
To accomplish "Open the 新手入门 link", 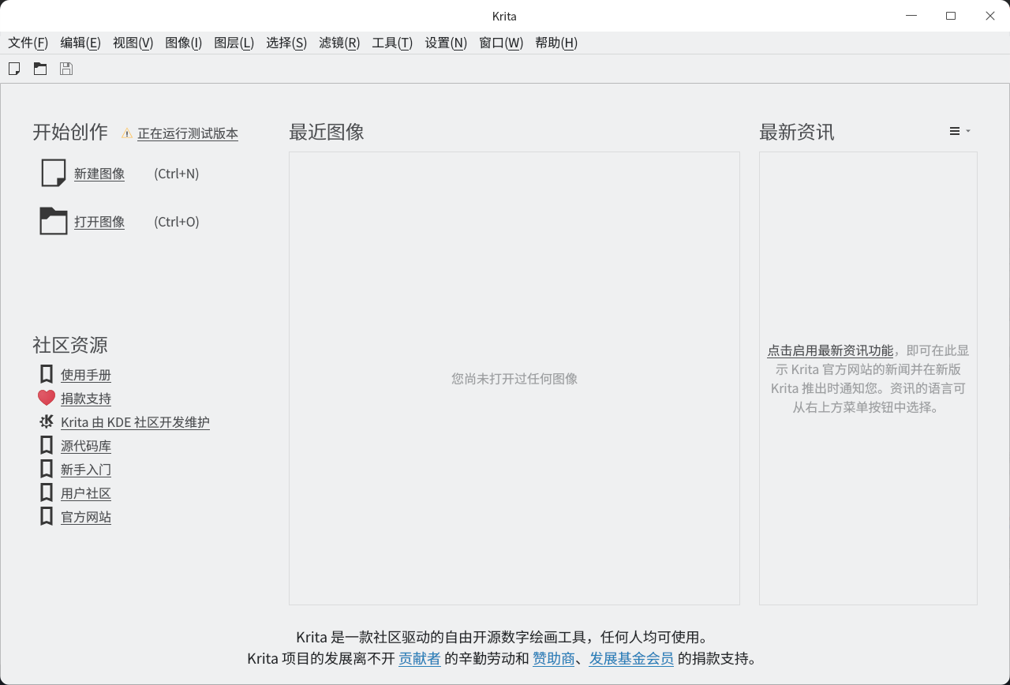I will coord(86,470).
